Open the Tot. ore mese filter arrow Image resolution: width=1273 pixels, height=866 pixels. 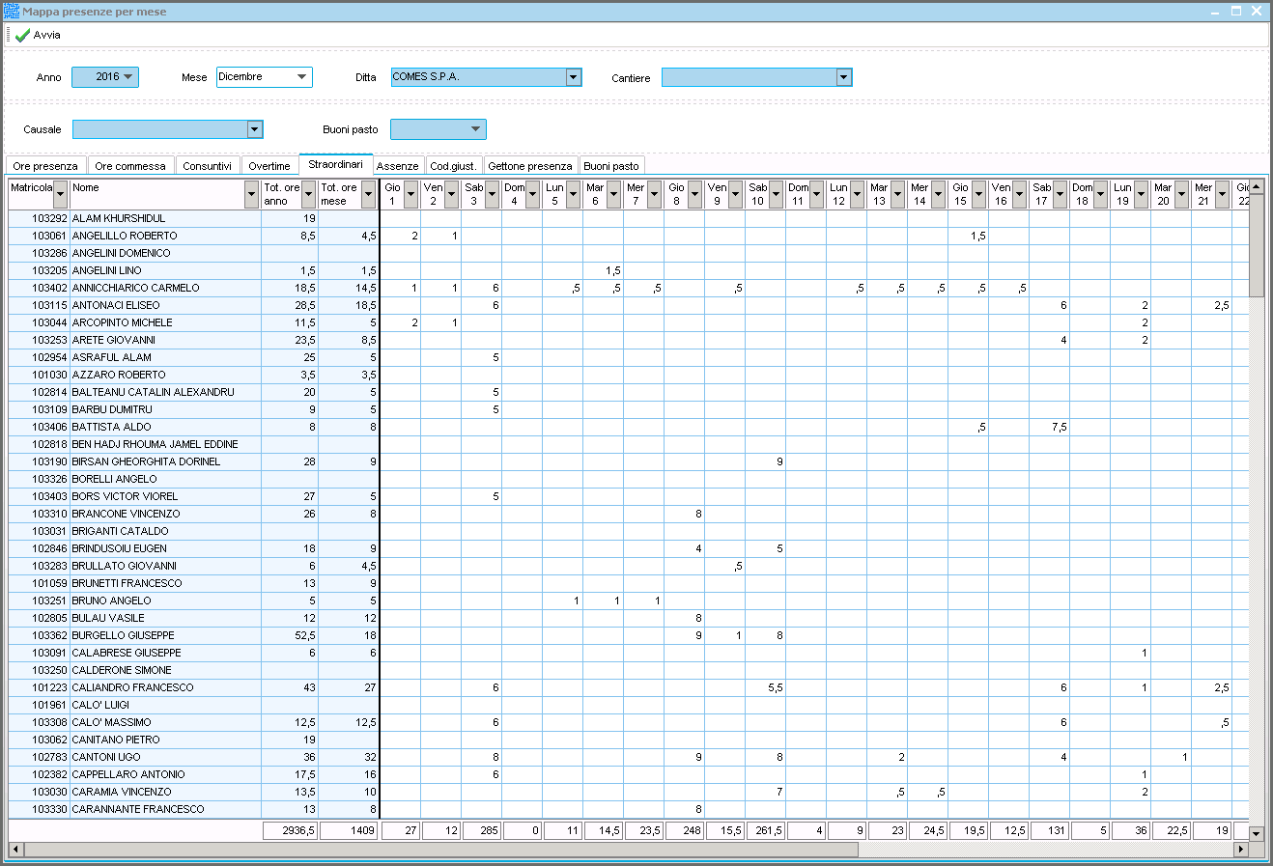click(x=368, y=195)
